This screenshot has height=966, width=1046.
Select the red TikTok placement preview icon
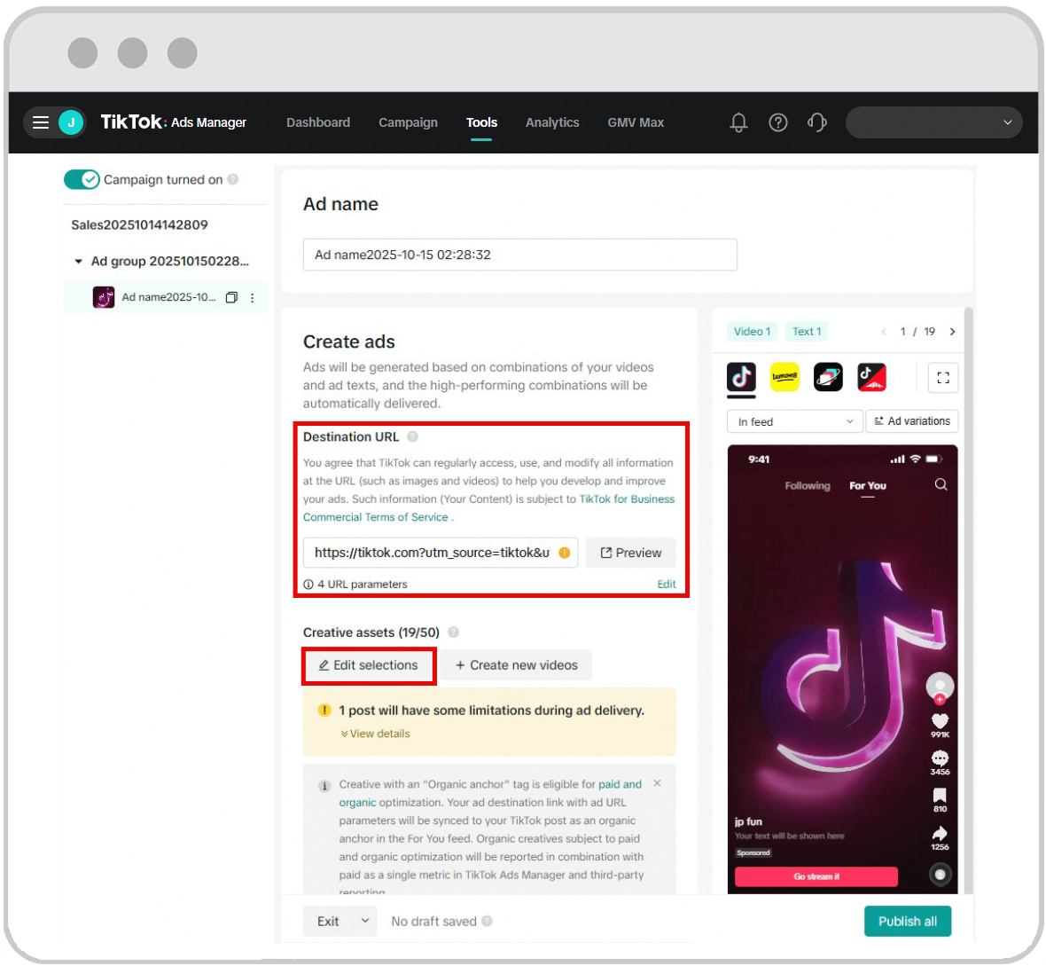(871, 377)
